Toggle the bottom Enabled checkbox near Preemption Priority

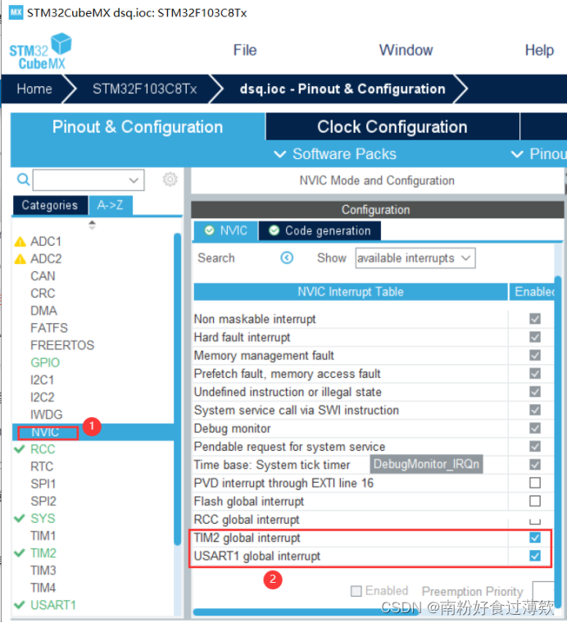coord(356,591)
